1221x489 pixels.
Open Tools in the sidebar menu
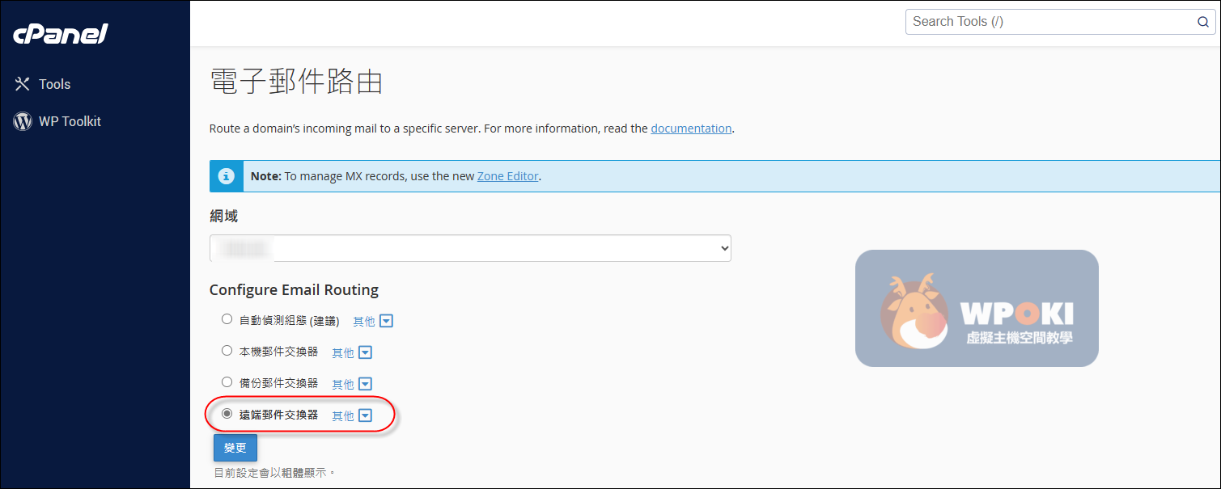pyautogui.click(x=54, y=84)
